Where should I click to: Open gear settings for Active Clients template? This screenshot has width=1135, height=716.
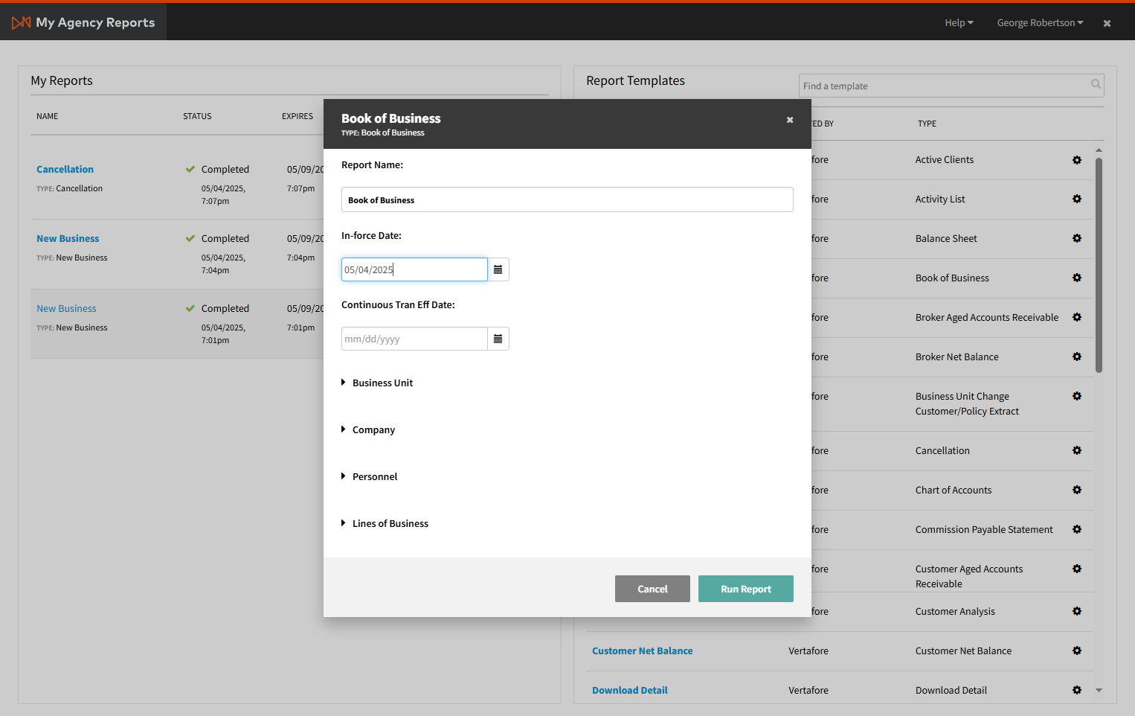pyautogui.click(x=1077, y=160)
